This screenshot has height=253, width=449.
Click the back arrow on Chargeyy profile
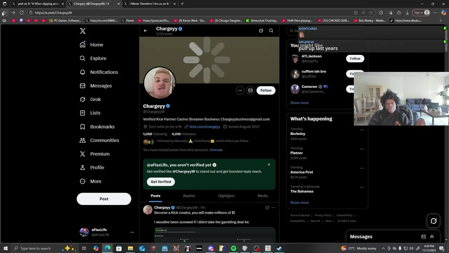coord(146,31)
